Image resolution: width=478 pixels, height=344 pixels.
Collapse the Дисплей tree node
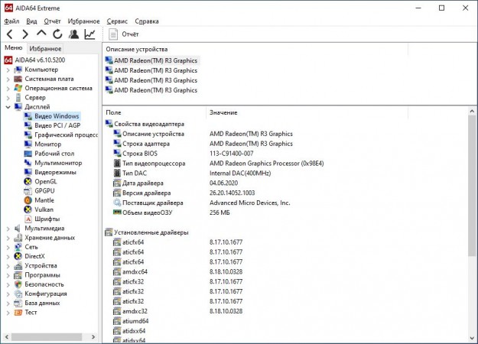[x=8, y=107]
